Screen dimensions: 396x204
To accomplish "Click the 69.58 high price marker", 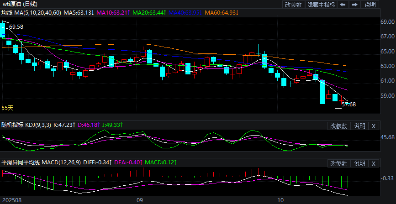I will pos(16,27).
